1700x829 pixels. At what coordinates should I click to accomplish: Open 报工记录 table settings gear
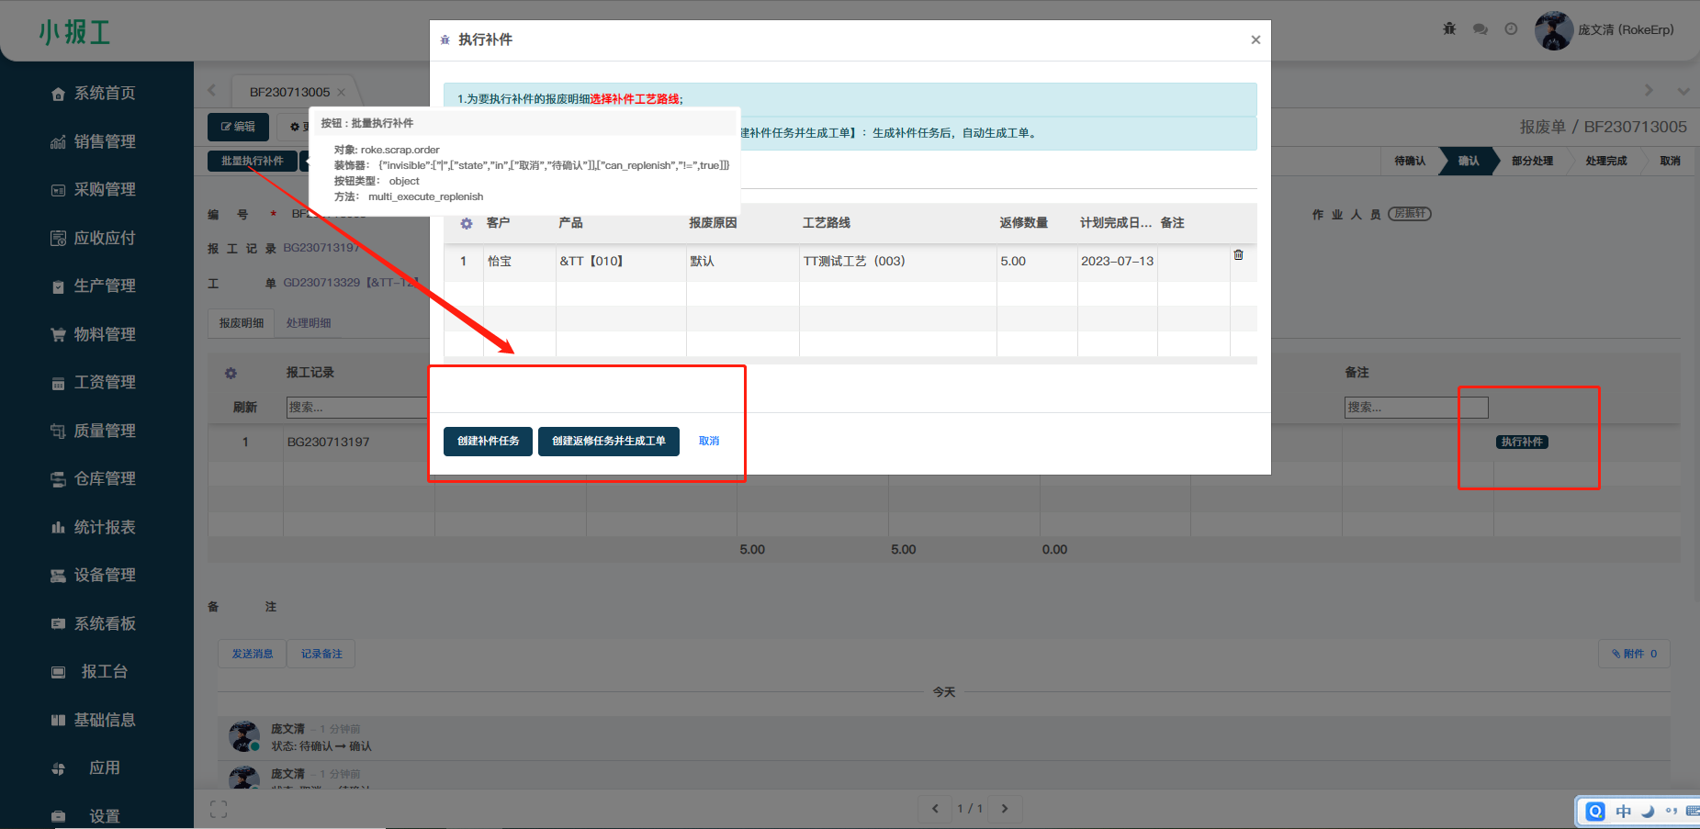click(x=231, y=374)
